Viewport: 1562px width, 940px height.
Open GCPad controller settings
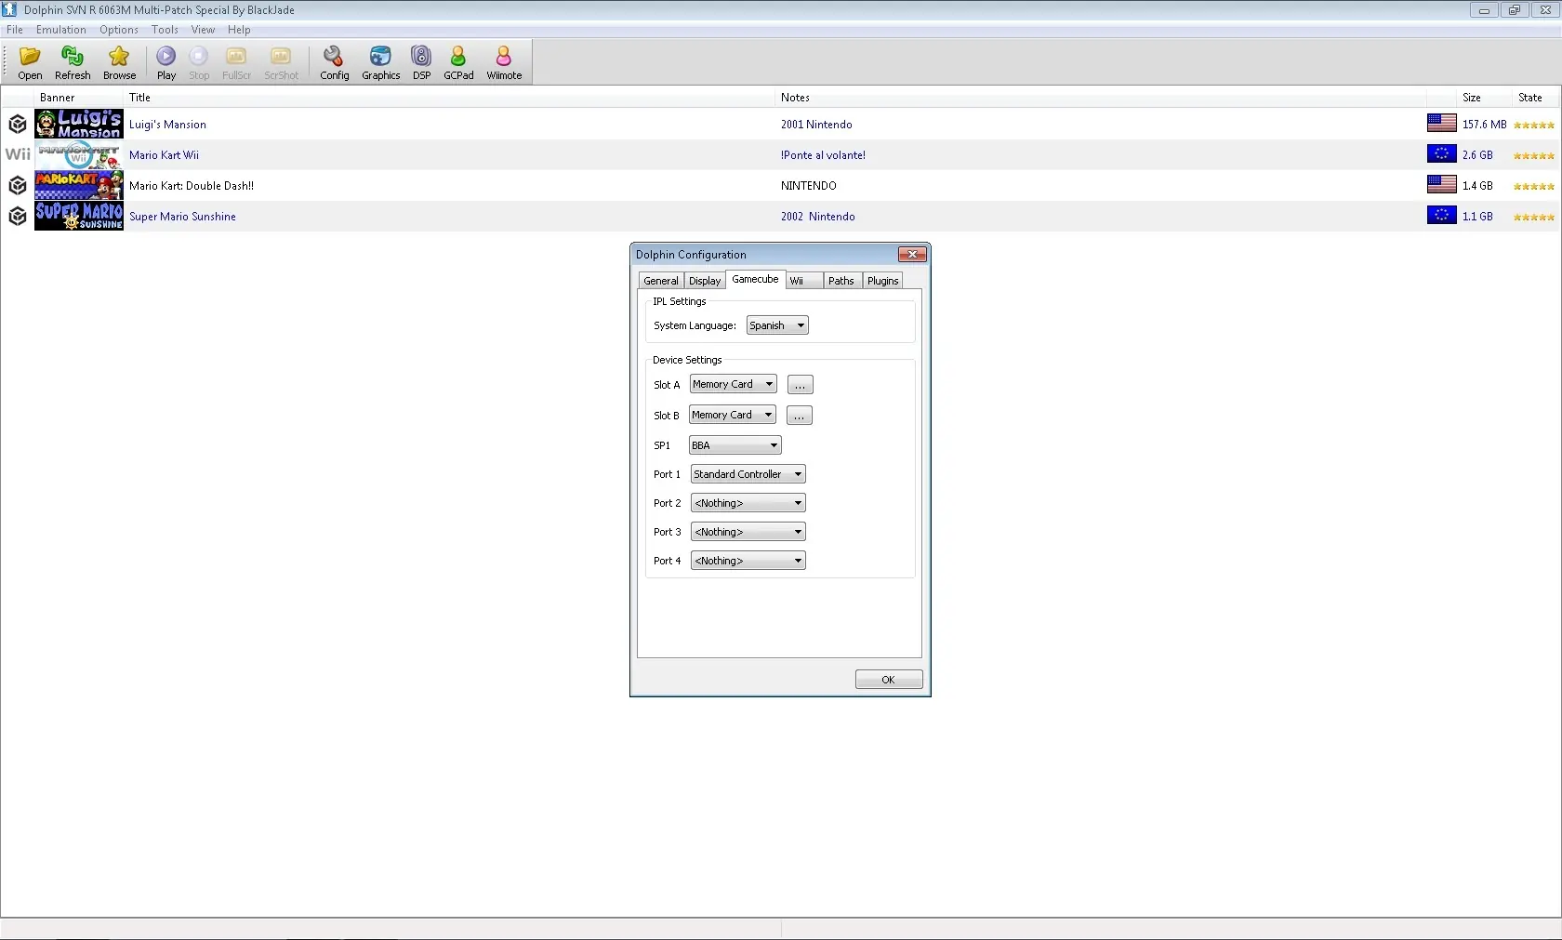click(x=458, y=62)
